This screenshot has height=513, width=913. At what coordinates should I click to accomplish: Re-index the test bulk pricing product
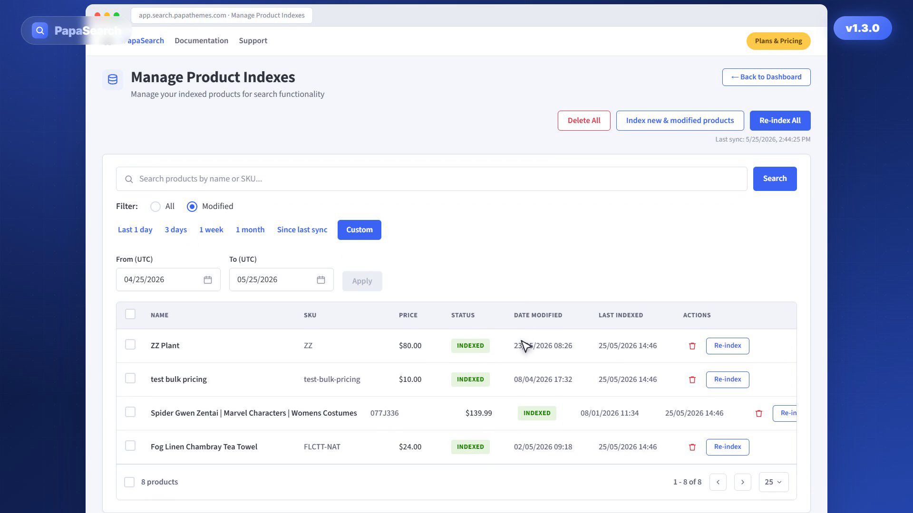728,380
